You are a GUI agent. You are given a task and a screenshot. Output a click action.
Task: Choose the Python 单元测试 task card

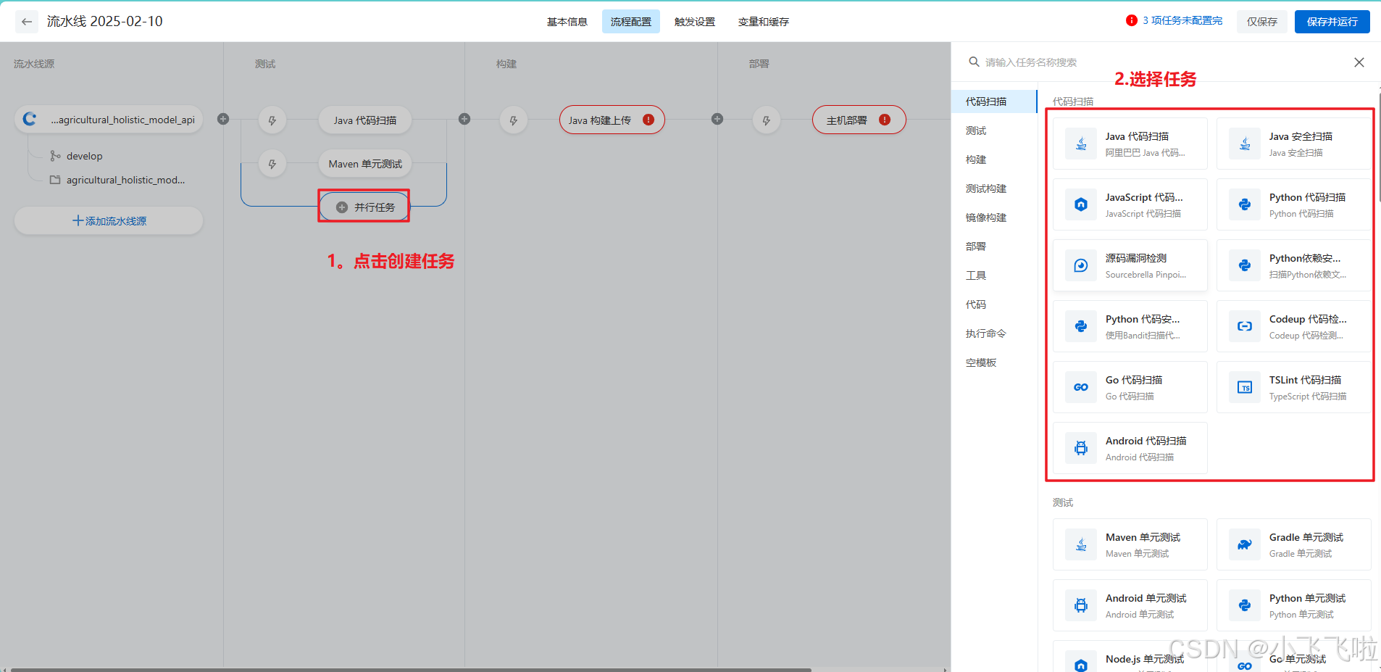point(1294,605)
